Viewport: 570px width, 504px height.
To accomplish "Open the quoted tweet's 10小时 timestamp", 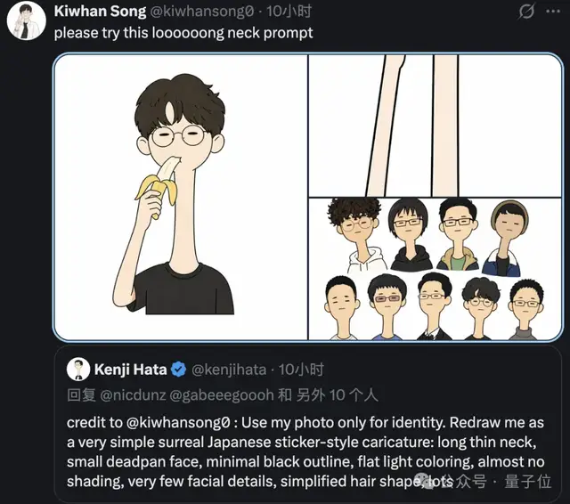I will [x=301, y=369].
